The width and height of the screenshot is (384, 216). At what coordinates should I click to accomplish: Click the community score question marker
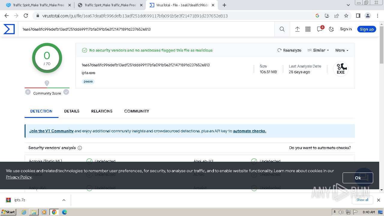47,83
